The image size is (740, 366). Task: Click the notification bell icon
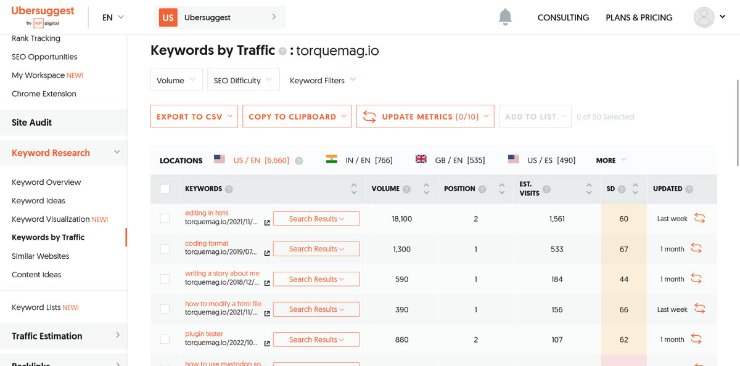505,17
